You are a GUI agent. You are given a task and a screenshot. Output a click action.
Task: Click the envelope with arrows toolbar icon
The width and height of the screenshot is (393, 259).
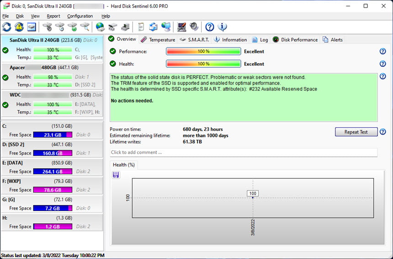pos(154,27)
